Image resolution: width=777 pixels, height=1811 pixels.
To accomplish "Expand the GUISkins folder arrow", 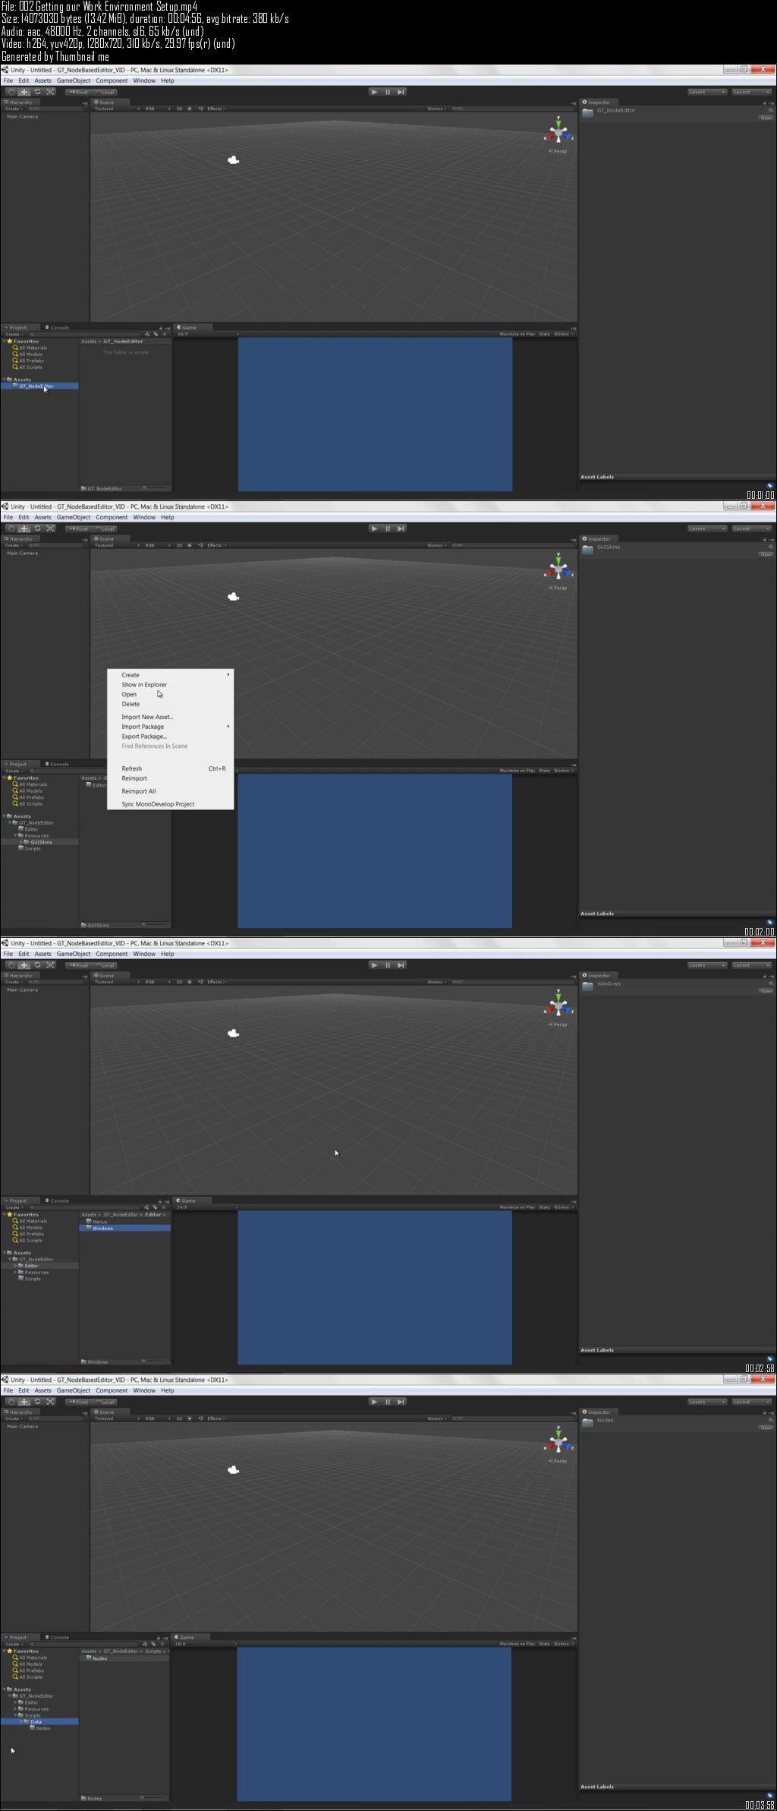I will pyautogui.click(x=22, y=842).
